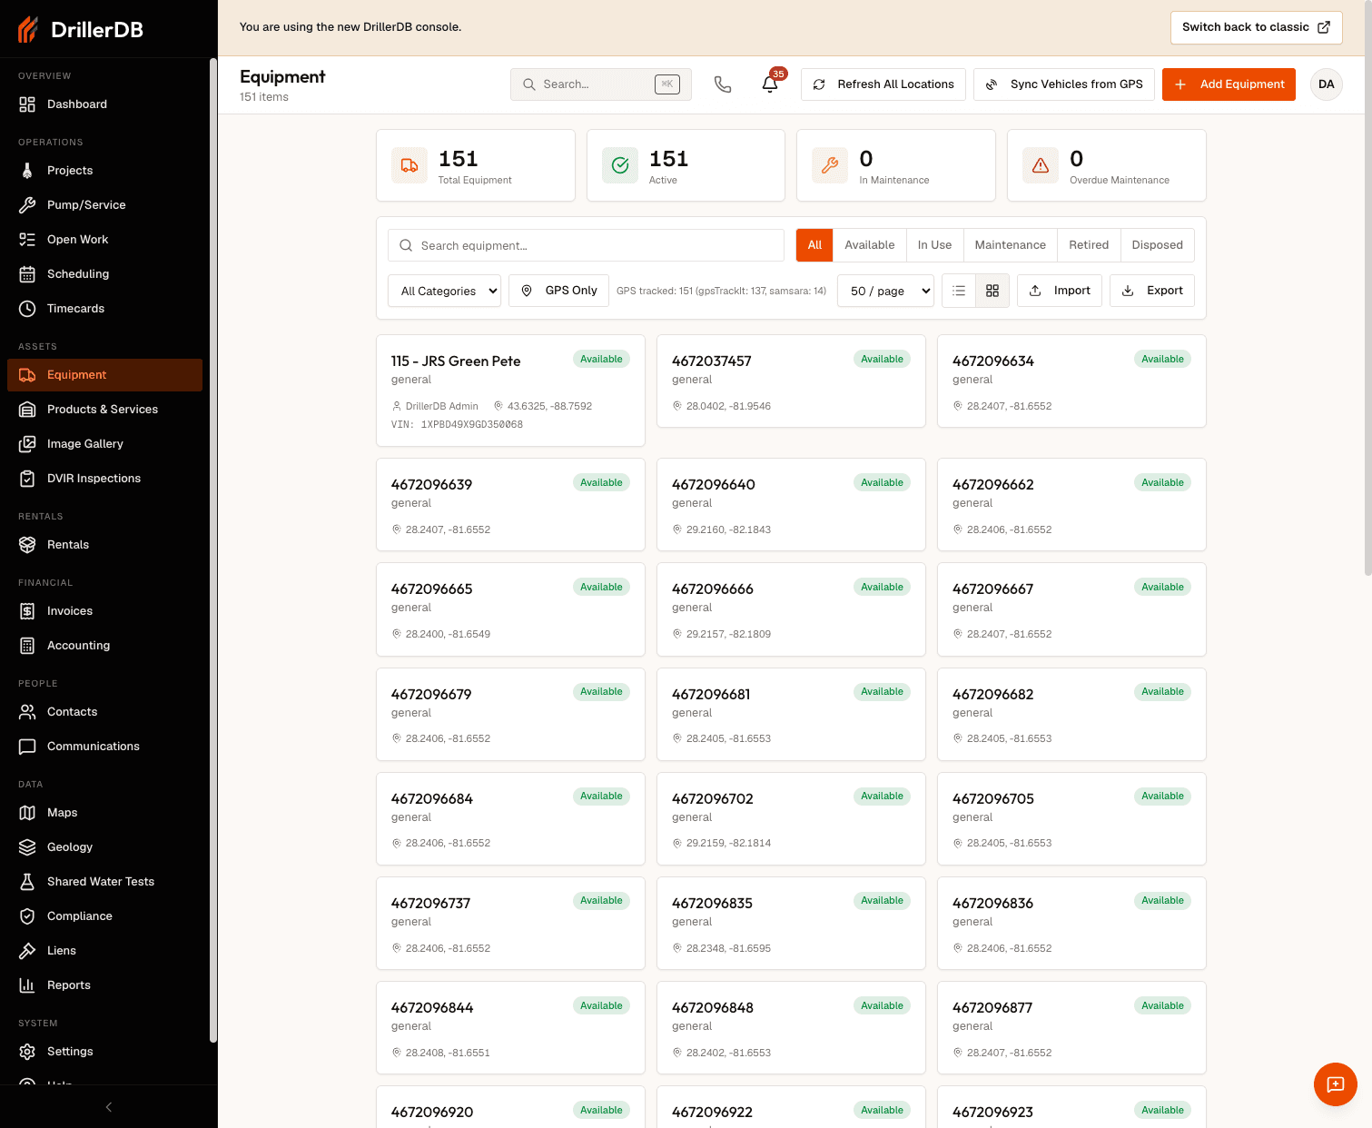Viewport: 1372px width, 1128px height.
Task: Open the DA user avatar menu
Action: coord(1326,84)
